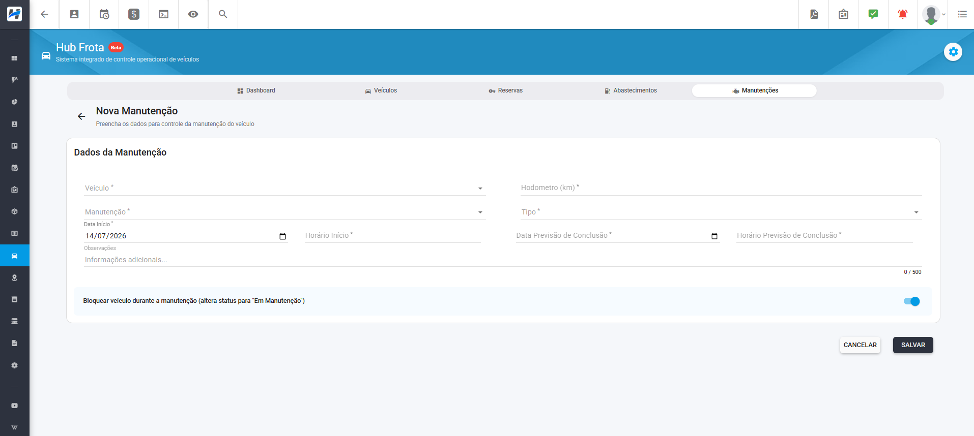974x436 pixels.
Task: Open the green check message icon
Action: (x=873, y=14)
